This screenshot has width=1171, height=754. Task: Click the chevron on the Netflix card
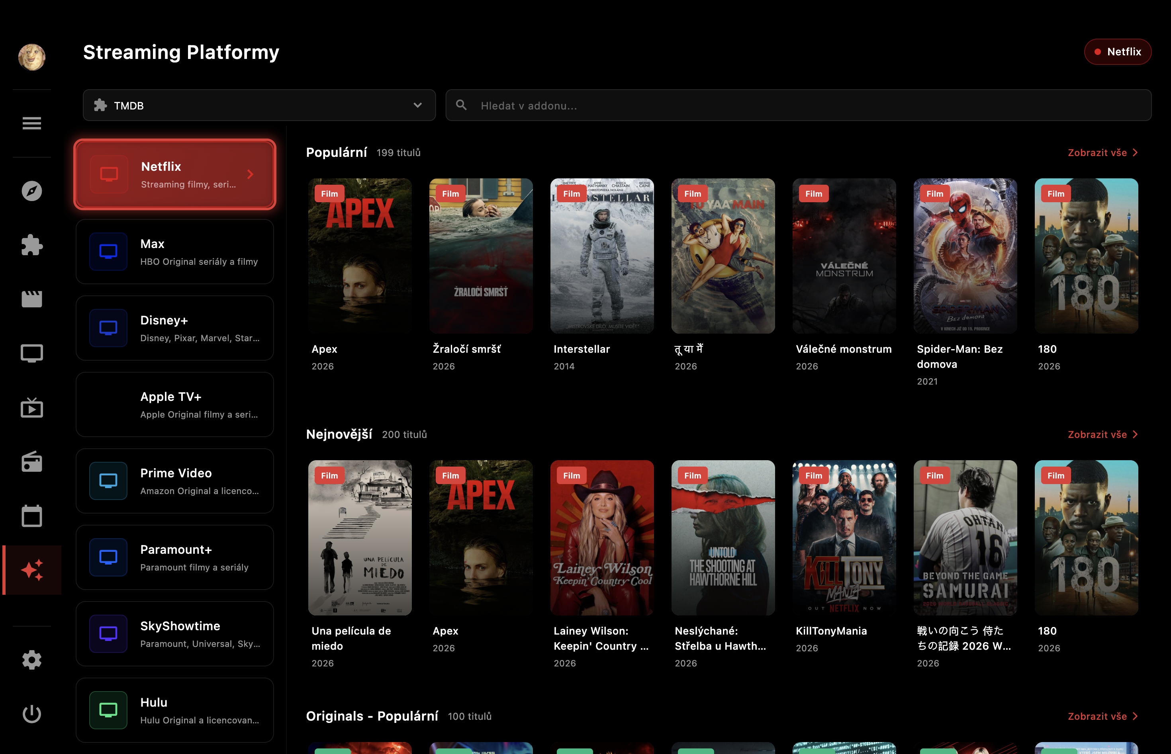pos(250,174)
